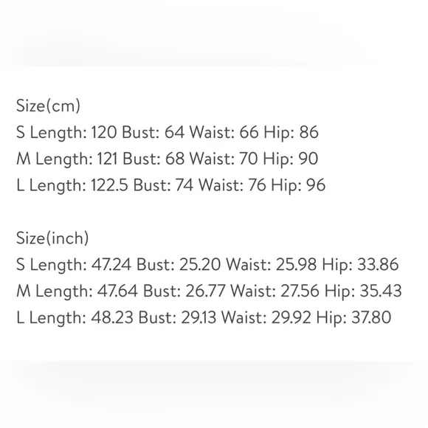Click the S Length: 47.24 inch line

click(x=207, y=264)
